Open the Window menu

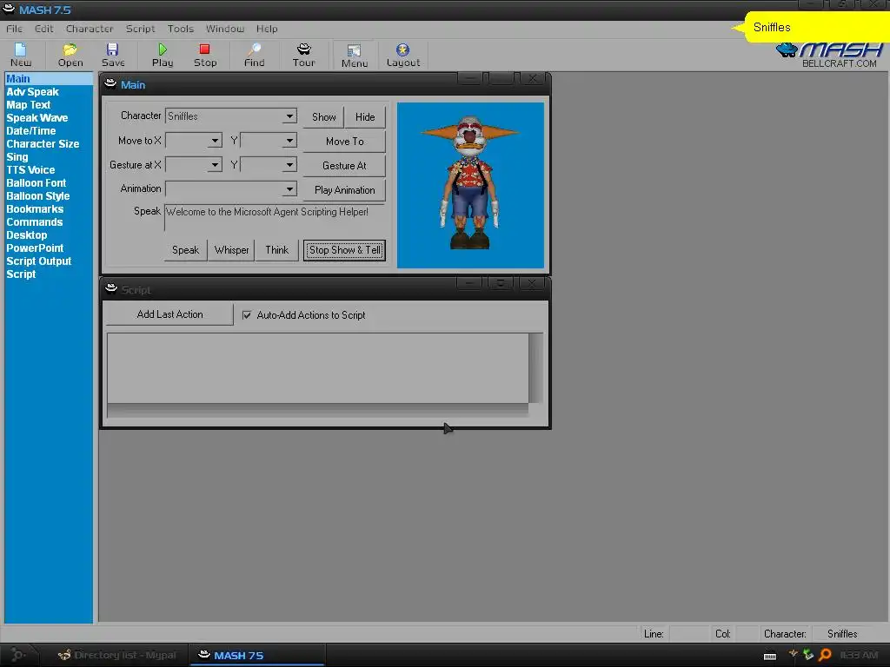225,29
